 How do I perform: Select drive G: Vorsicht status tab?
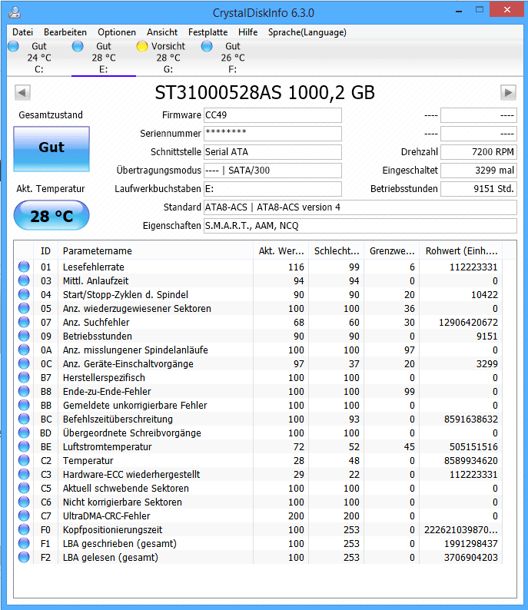[168, 58]
